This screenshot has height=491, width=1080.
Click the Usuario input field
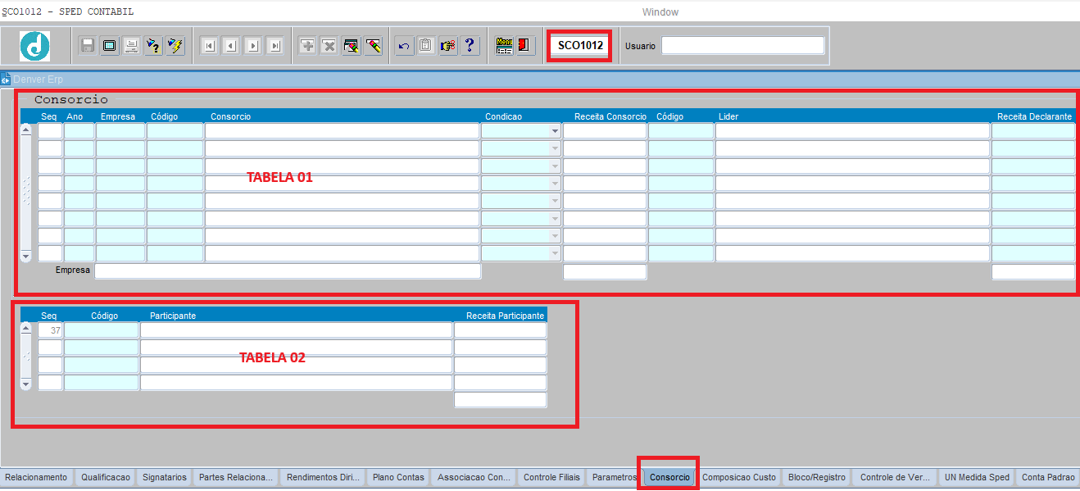pos(742,46)
